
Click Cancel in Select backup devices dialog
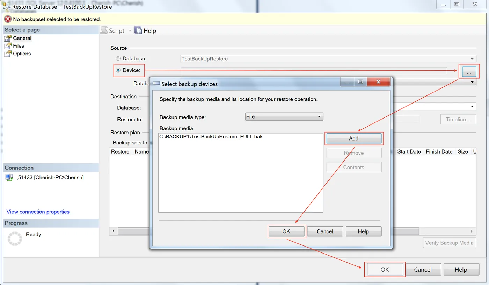[325, 231]
